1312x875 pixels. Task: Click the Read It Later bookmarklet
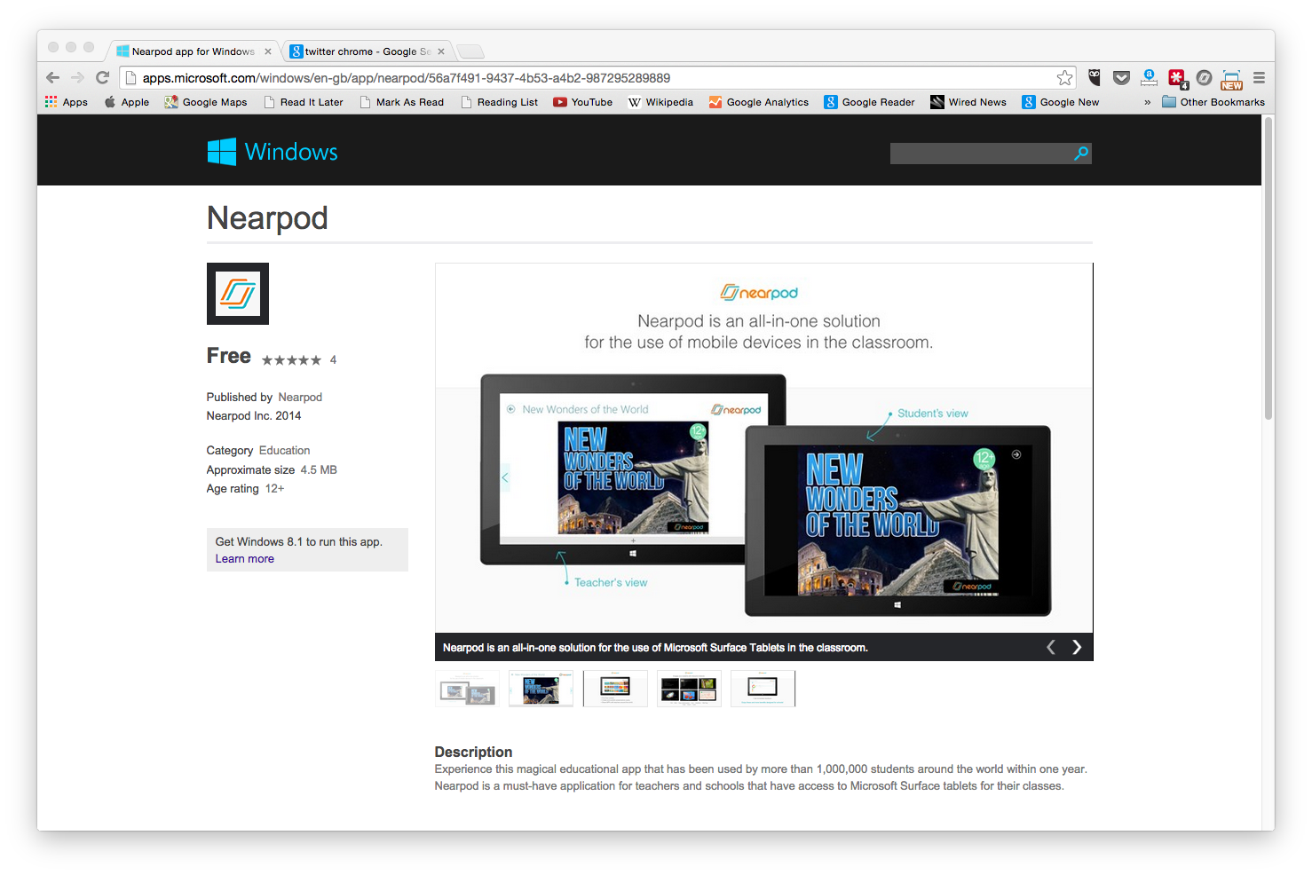pos(304,102)
